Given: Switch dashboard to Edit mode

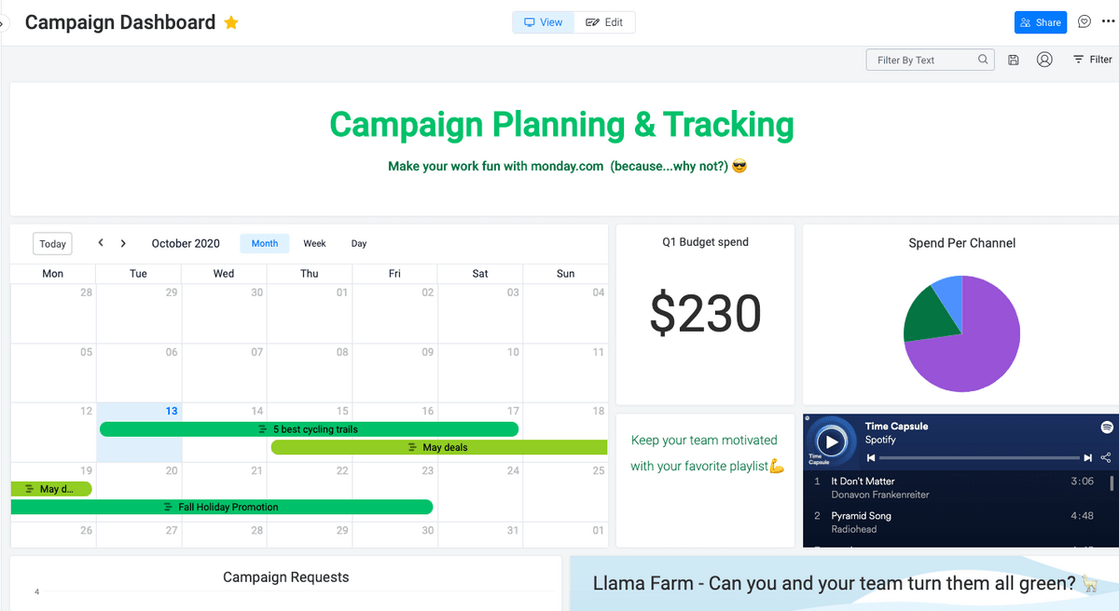Looking at the screenshot, I should pos(604,22).
